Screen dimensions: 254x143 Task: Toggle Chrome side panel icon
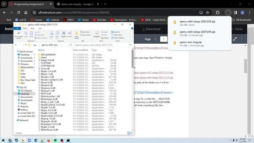[235, 12]
